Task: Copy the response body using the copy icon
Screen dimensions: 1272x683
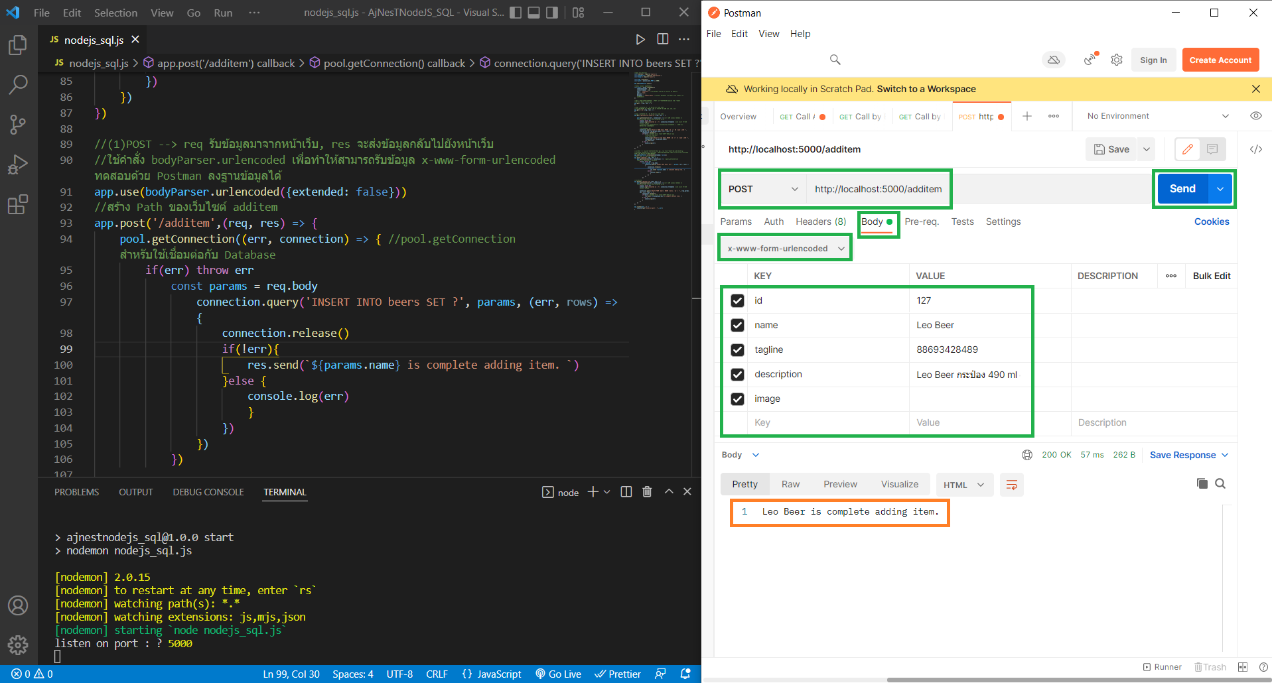Action: point(1202,483)
